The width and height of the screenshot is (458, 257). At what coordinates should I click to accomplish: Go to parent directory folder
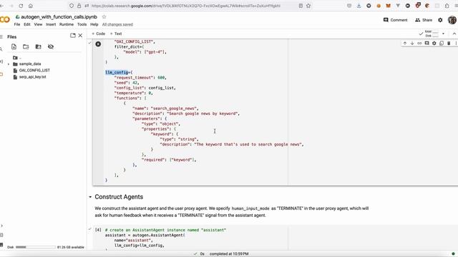17,58
